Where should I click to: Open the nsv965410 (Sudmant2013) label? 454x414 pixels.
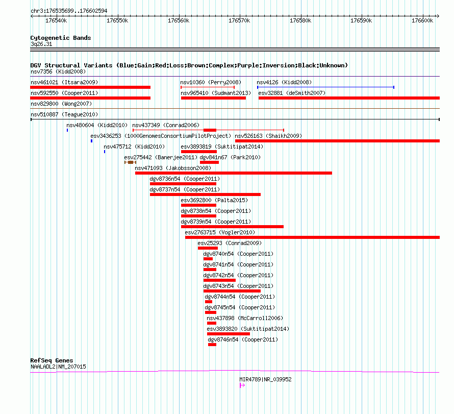[x=216, y=93]
